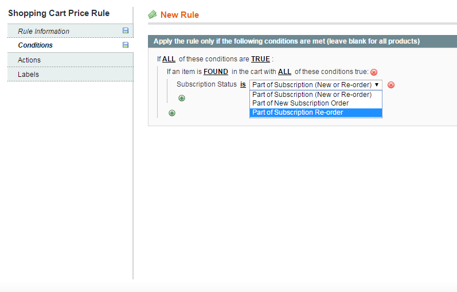Change the ALL link in cart item condition

284,72
